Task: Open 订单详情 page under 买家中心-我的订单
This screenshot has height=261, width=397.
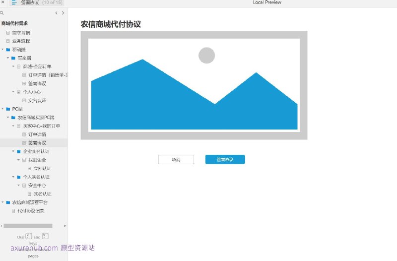Action: tap(37, 134)
